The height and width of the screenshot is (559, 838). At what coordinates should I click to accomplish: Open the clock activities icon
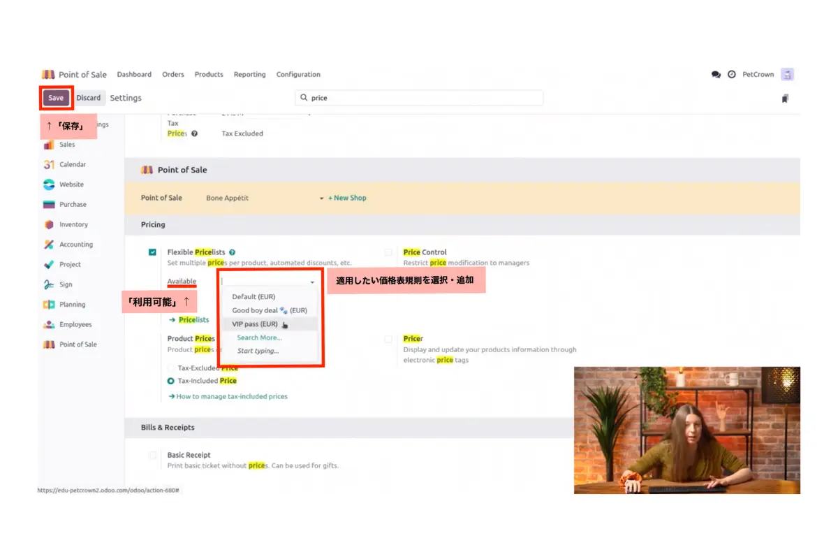(x=732, y=74)
